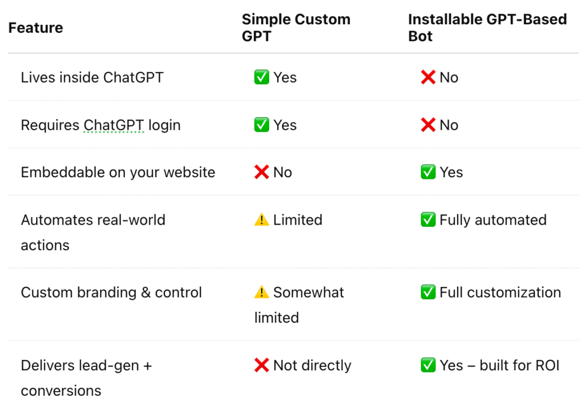Click green checkmark next to Full customization
The height and width of the screenshot is (420, 579).
[x=428, y=292]
